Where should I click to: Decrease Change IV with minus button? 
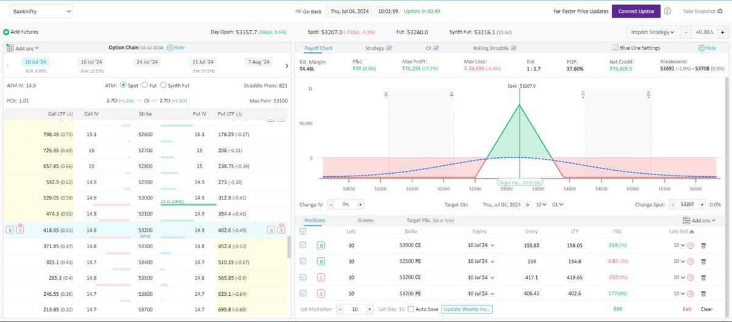click(330, 205)
